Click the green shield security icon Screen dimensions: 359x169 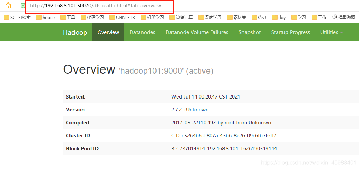coord(23,6)
